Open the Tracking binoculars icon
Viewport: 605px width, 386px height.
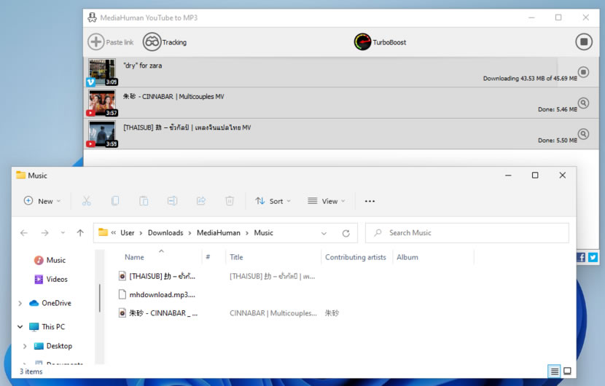point(152,42)
